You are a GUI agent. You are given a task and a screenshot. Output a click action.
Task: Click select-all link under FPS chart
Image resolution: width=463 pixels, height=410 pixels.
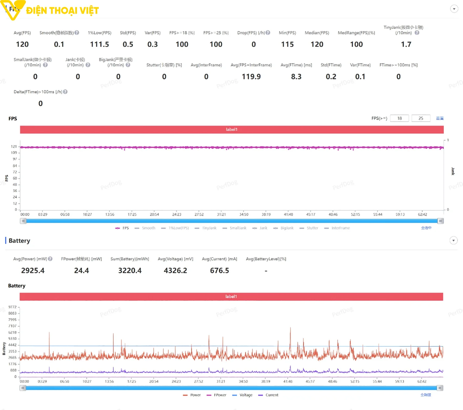tap(426, 228)
